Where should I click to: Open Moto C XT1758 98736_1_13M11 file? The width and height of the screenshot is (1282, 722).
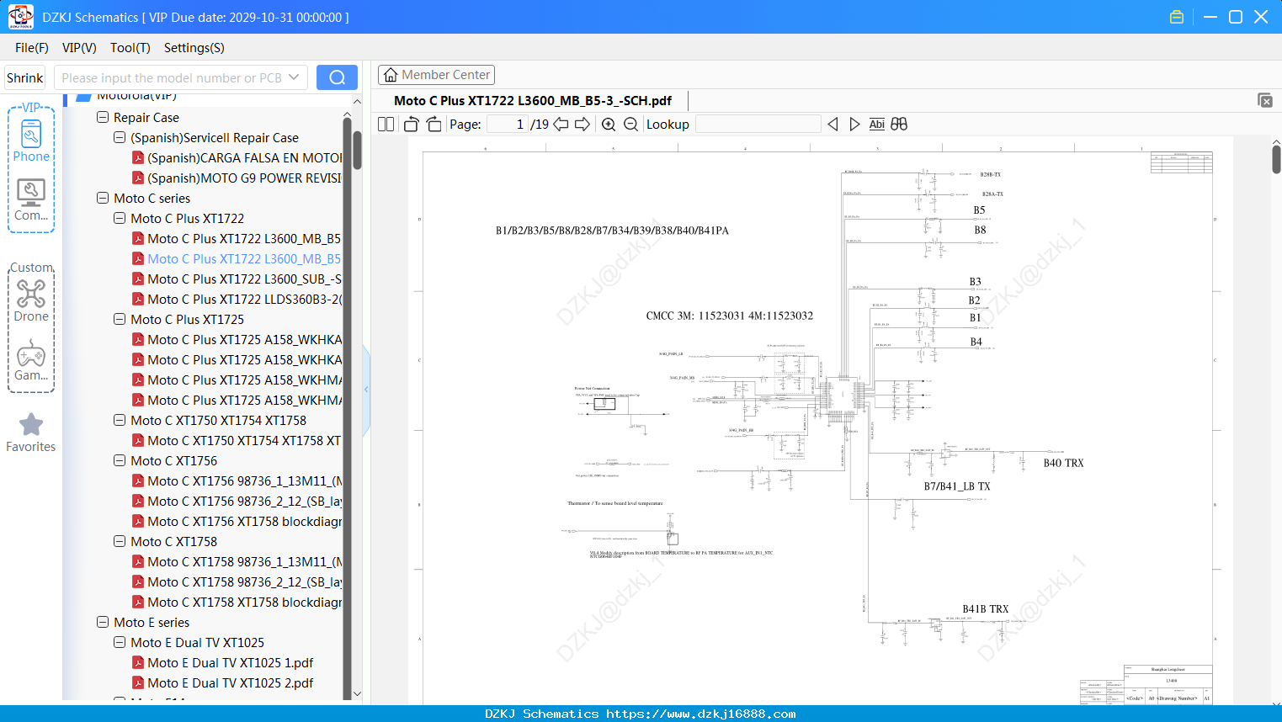coord(244,562)
